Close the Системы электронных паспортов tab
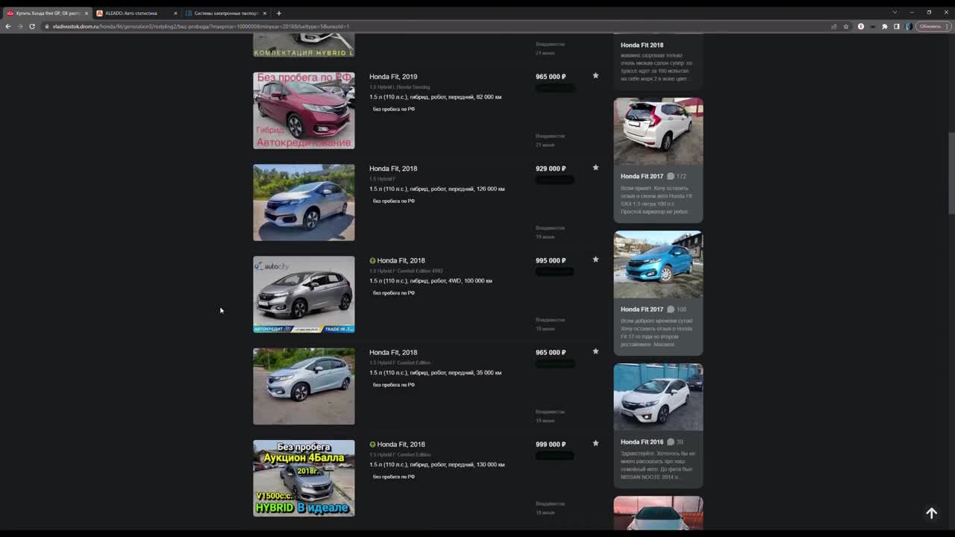Viewport: 955px width, 537px height. [x=264, y=13]
